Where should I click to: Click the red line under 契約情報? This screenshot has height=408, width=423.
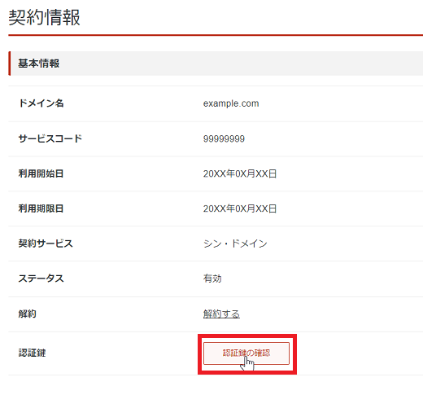216,35
